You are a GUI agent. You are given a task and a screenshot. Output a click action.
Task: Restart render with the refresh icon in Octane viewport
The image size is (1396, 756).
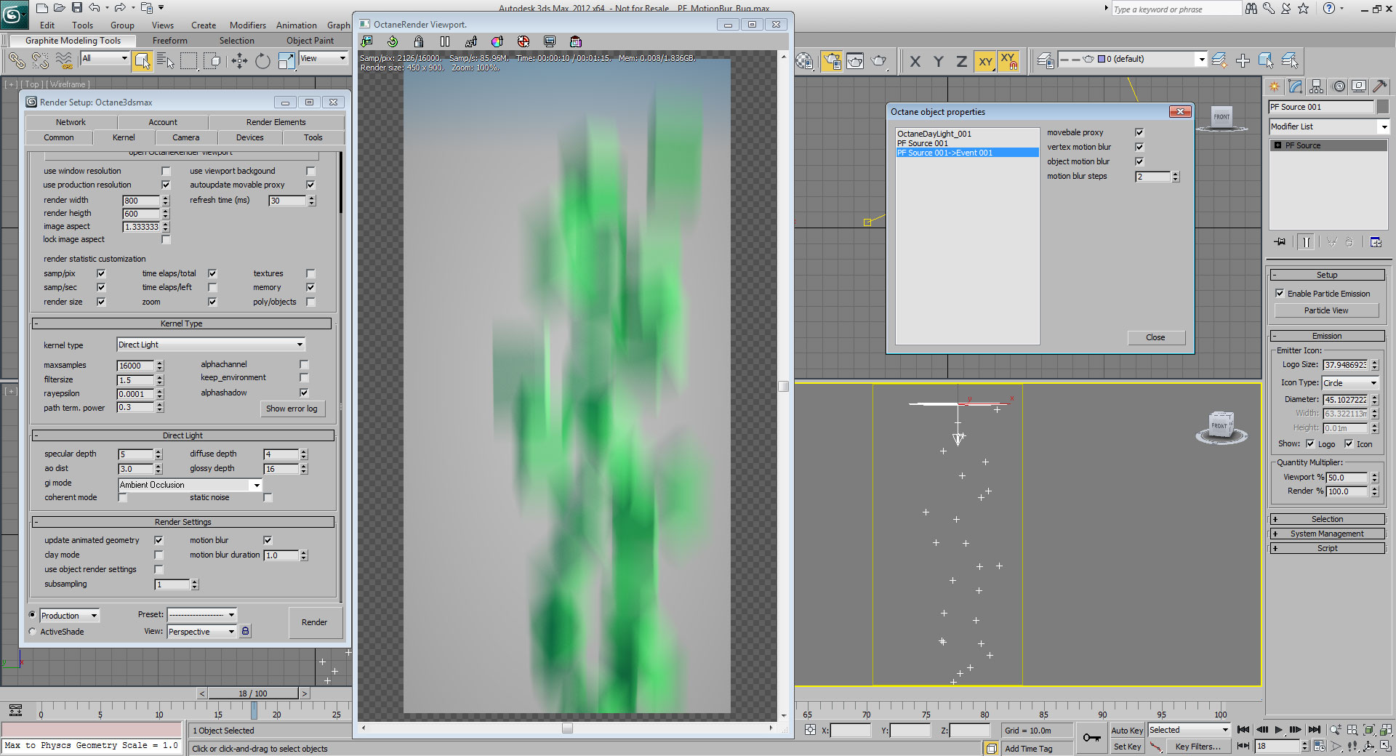pos(393,41)
